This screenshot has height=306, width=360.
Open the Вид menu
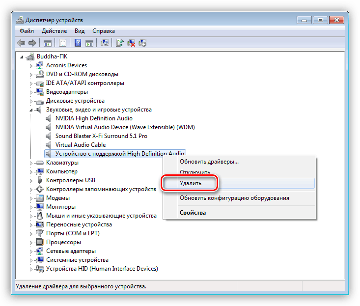coord(80,31)
